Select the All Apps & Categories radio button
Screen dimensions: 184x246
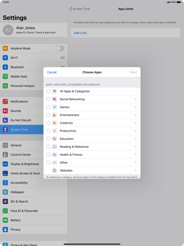click(48, 91)
